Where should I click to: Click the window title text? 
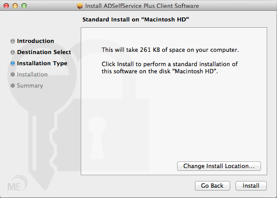click(142, 6)
